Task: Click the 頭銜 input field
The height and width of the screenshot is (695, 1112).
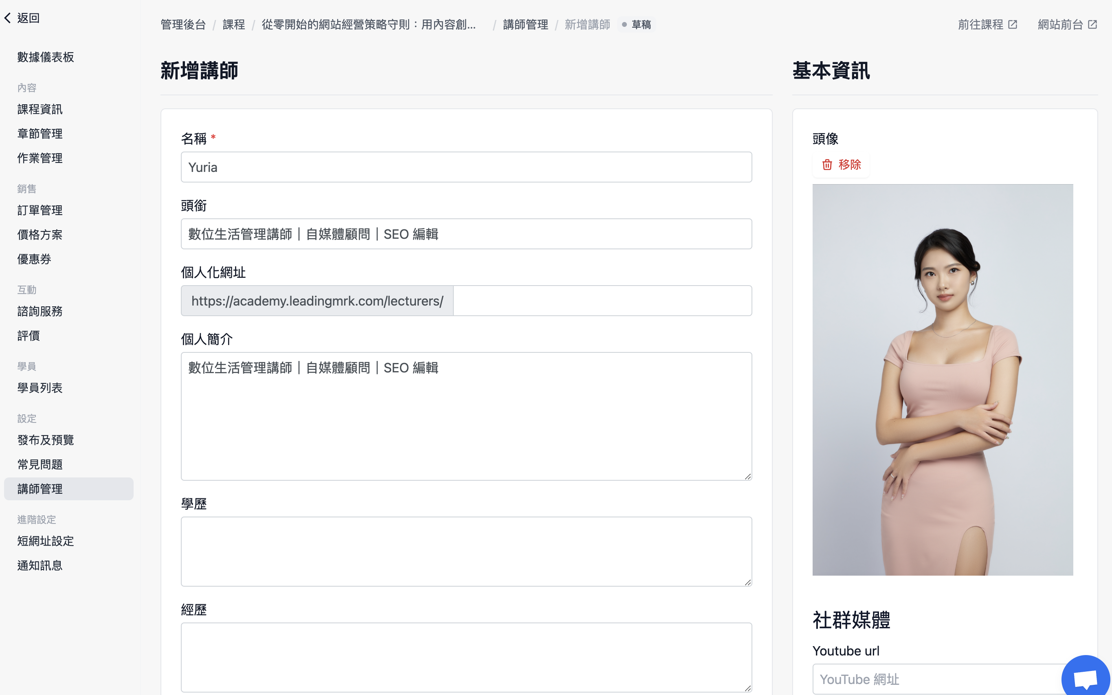Action: tap(466, 234)
